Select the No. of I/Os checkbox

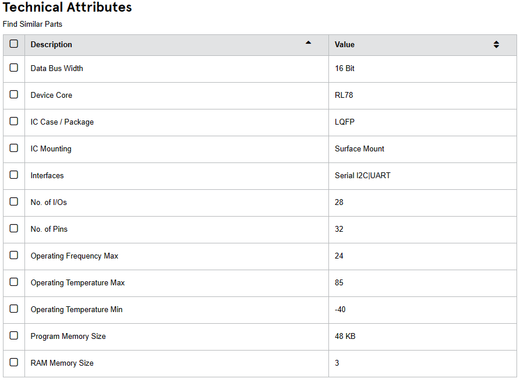point(14,202)
